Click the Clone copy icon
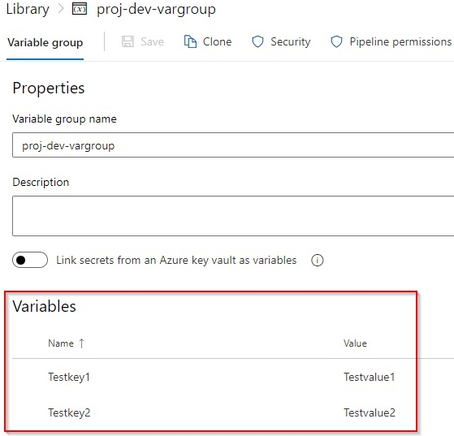This screenshot has height=436, width=454. 190,41
